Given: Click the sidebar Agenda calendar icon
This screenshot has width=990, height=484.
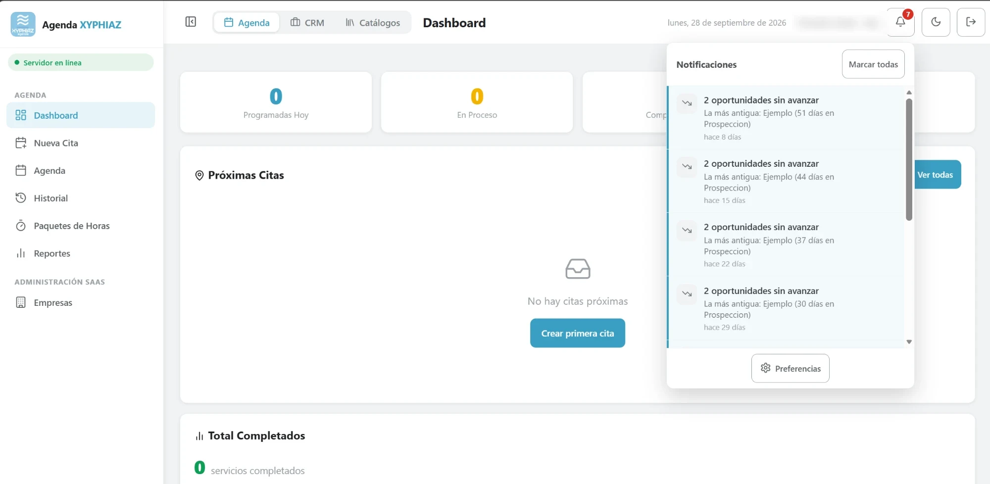Looking at the screenshot, I should [x=21, y=171].
